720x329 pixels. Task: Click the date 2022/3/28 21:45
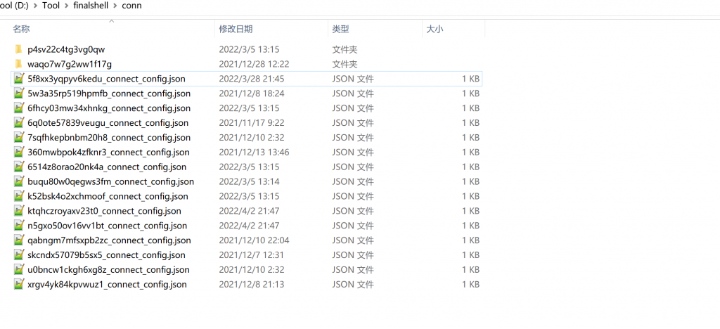pyautogui.click(x=252, y=79)
